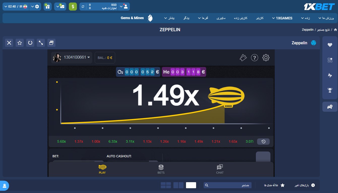Click the نتایج جستجو breadcrumb link

coord(324,30)
